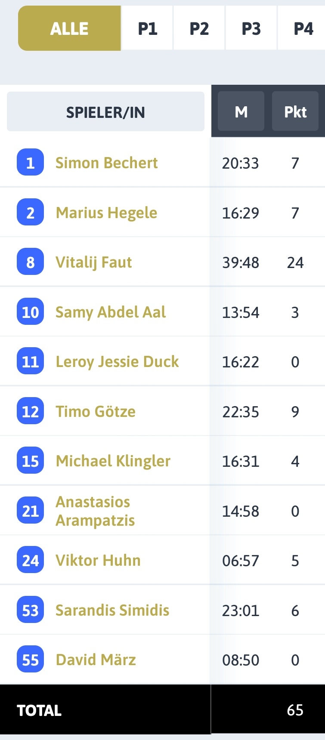
Task: Open Anastasios Arampatzis player link
Action: (x=95, y=511)
